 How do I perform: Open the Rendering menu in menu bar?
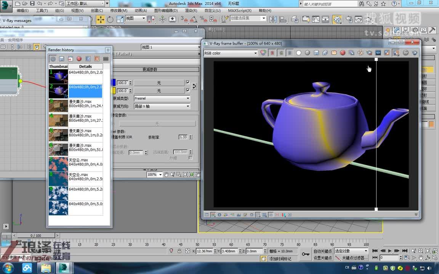190,11
